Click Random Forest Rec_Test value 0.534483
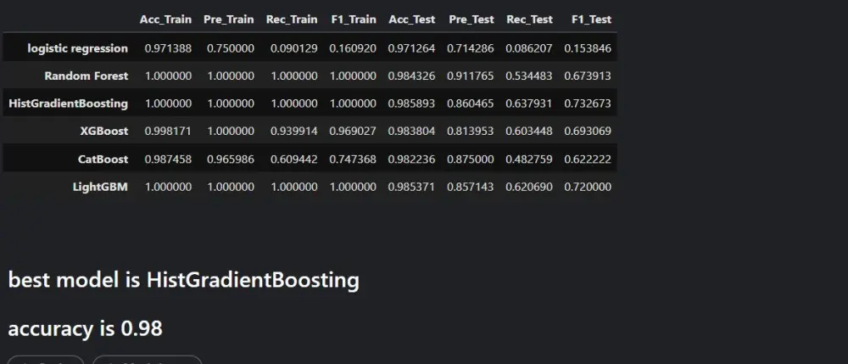This screenshot has height=364, width=848. [529, 76]
